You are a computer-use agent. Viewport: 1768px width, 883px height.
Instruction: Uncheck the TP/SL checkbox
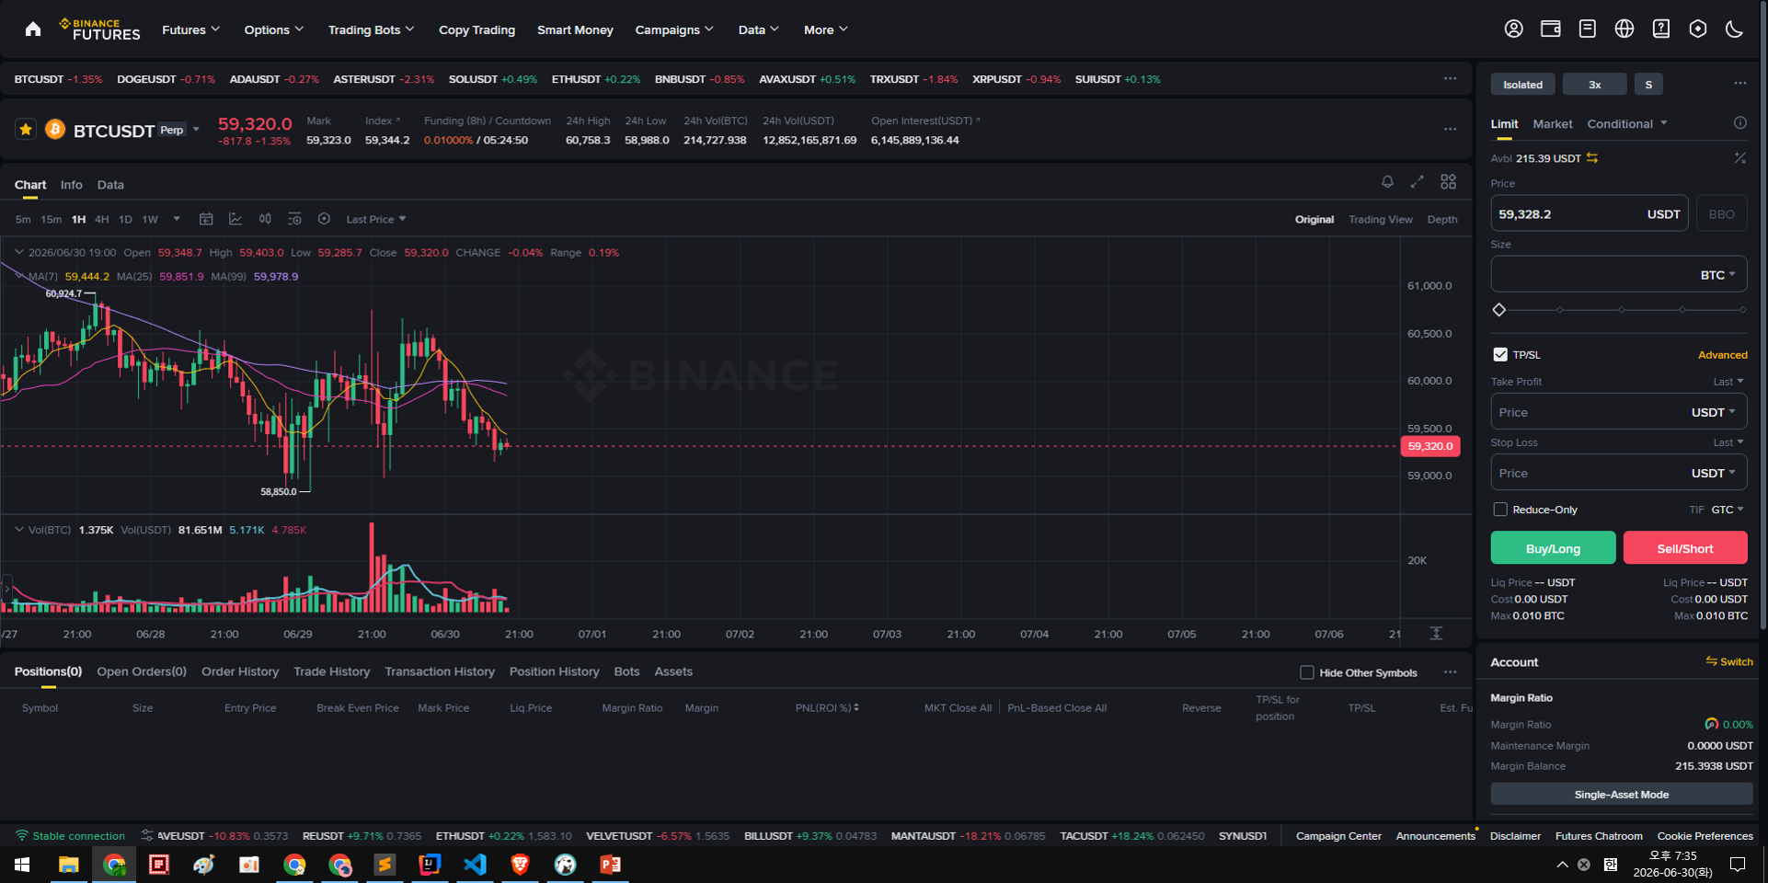tap(1500, 355)
